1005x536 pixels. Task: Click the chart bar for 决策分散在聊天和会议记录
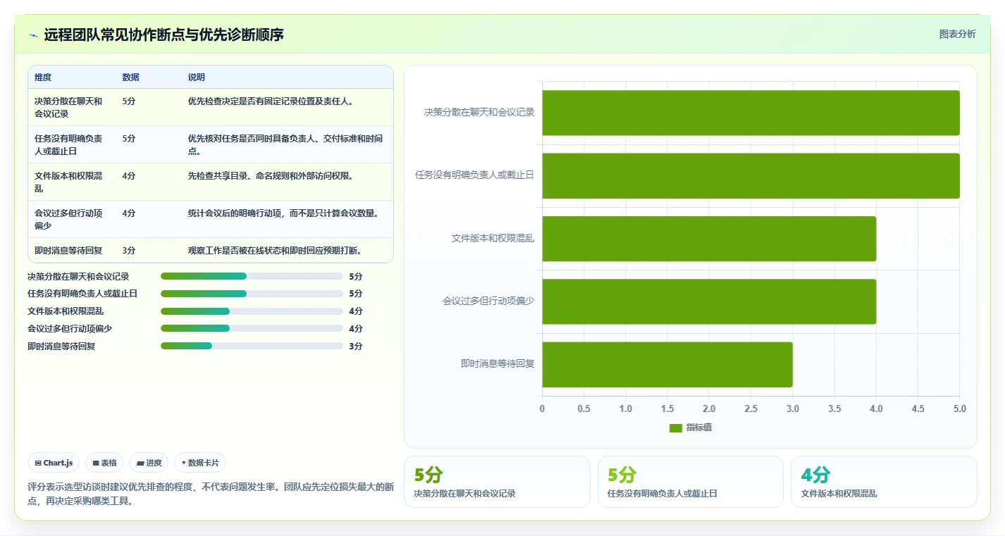(x=751, y=113)
